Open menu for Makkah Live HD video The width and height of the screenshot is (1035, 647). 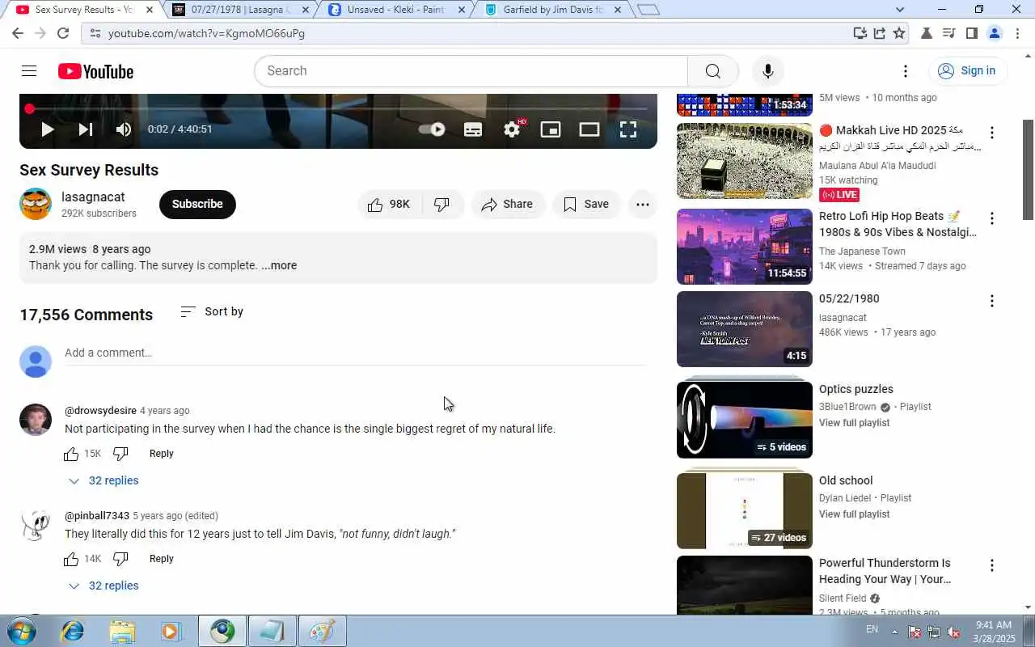pyautogui.click(x=992, y=133)
